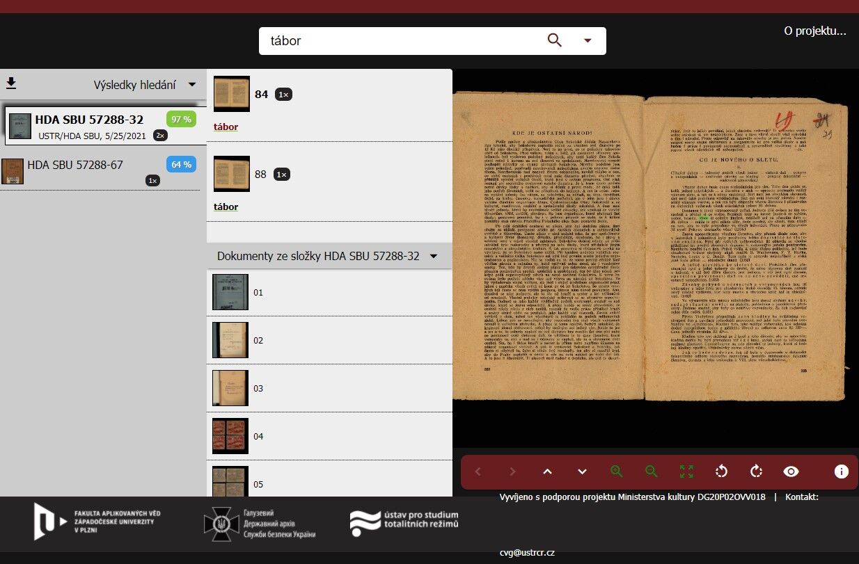Rotate the page clockwise

pyautogui.click(x=757, y=472)
